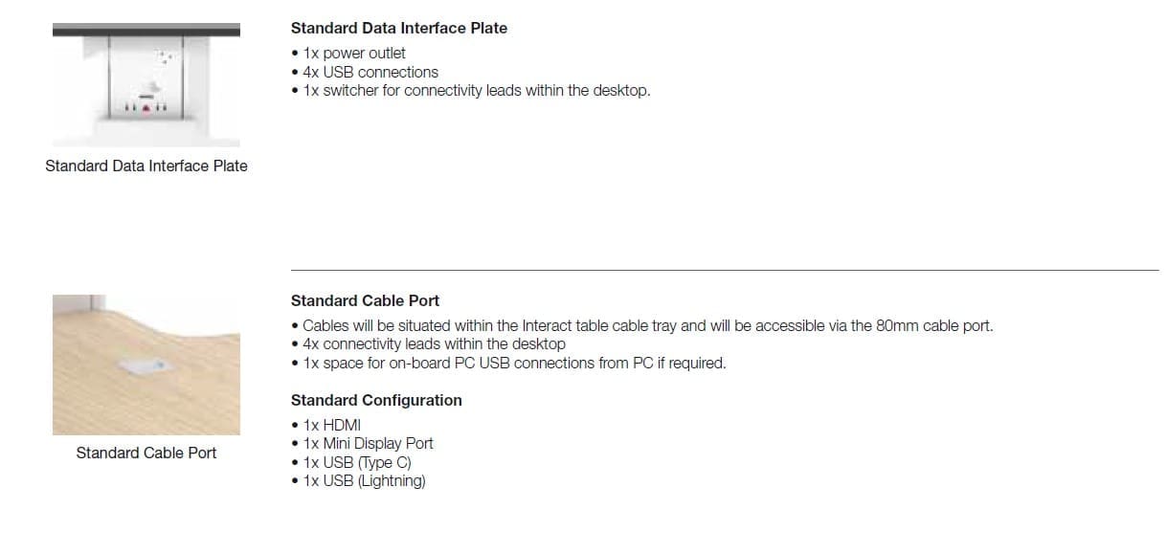Select the Standard Configuration heading

pos(376,400)
